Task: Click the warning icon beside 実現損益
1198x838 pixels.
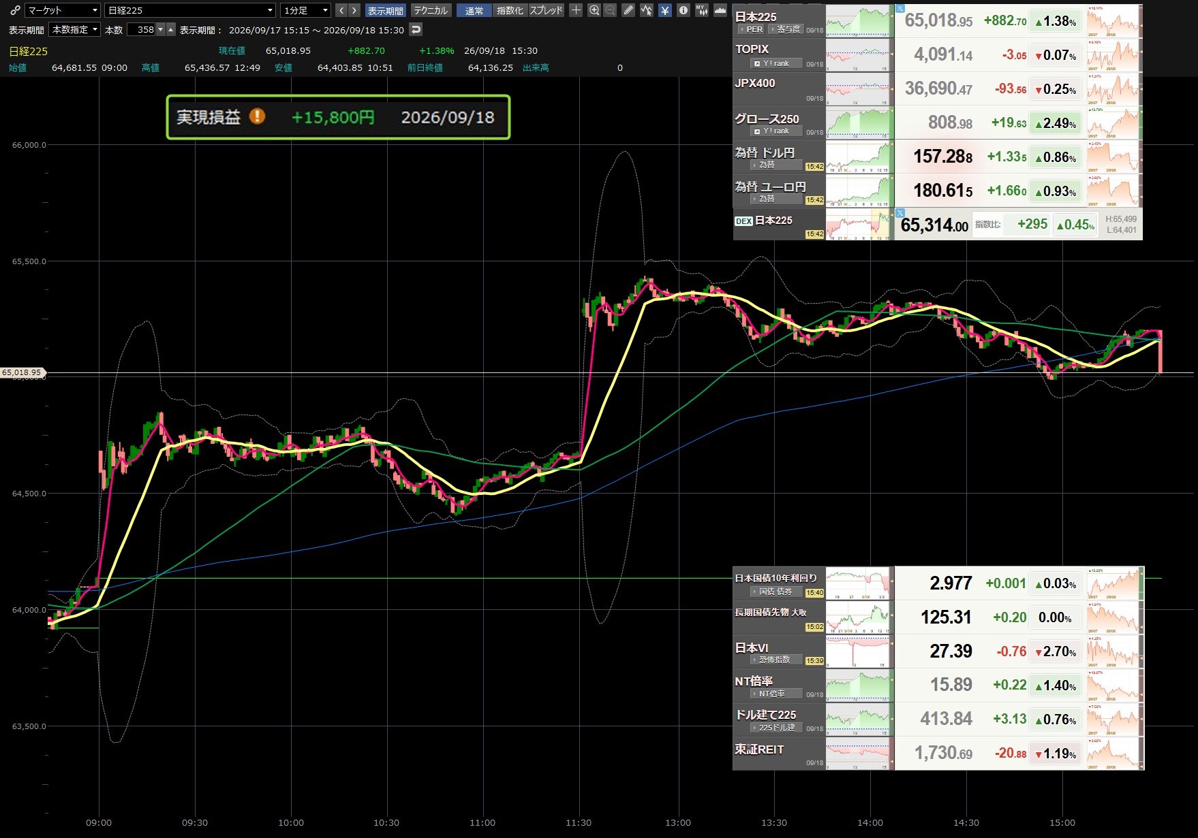Action: 257,116
